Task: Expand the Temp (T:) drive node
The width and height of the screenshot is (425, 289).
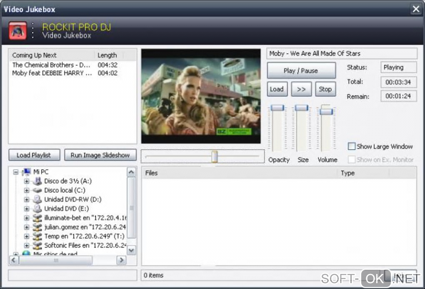Action: tap(27, 237)
